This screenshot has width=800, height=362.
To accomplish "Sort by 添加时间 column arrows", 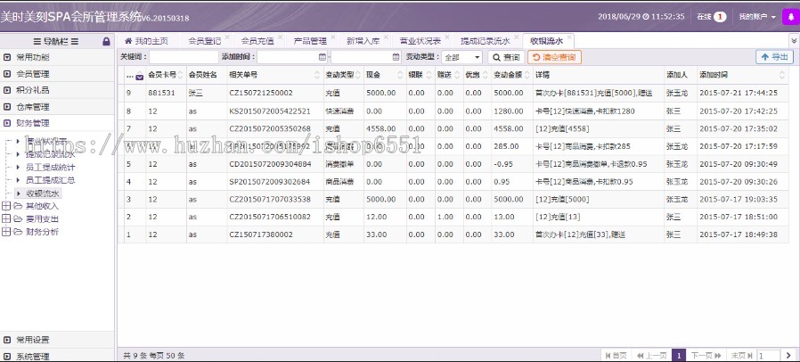I will click(782, 75).
